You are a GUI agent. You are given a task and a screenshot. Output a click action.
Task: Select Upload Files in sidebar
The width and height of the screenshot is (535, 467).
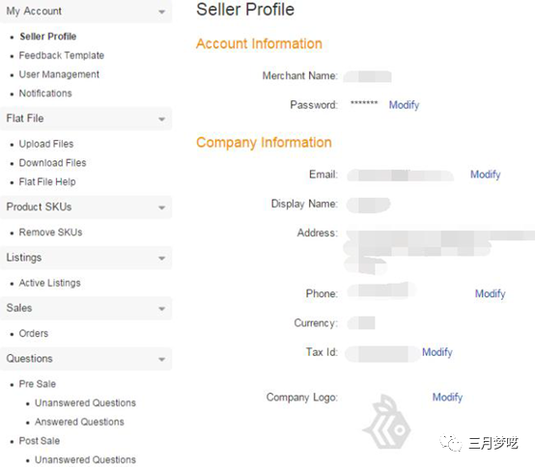46,144
